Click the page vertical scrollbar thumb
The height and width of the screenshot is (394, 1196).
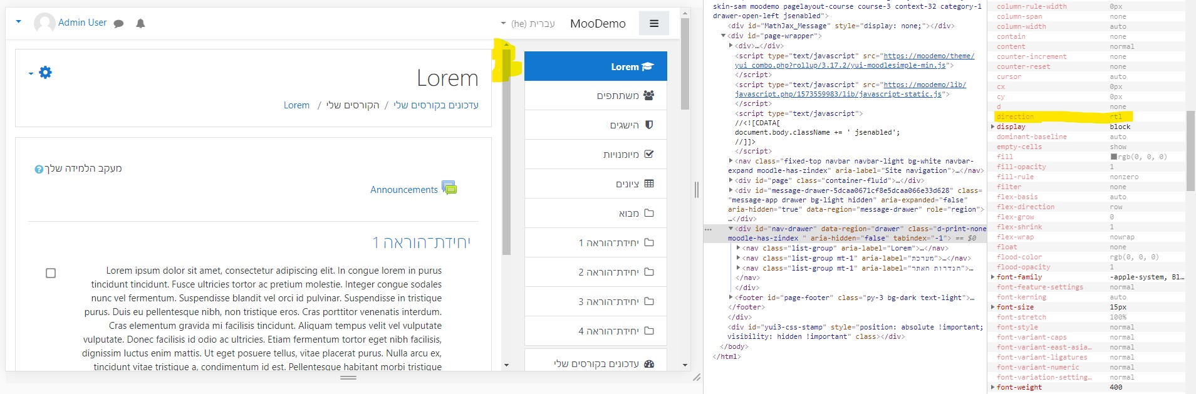685,64
